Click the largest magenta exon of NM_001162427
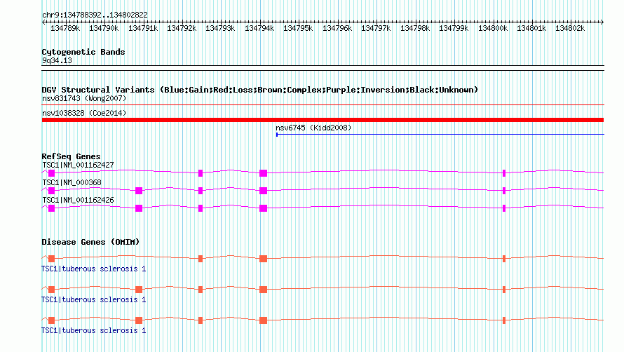 coord(263,172)
